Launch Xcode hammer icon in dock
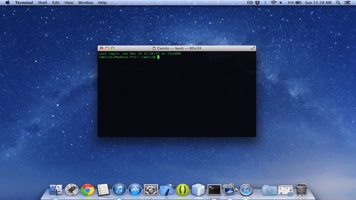356x200 pixels. point(167,189)
